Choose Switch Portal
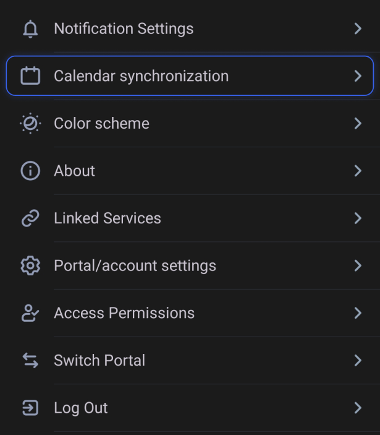This screenshot has width=380, height=435. coord(190,360)
